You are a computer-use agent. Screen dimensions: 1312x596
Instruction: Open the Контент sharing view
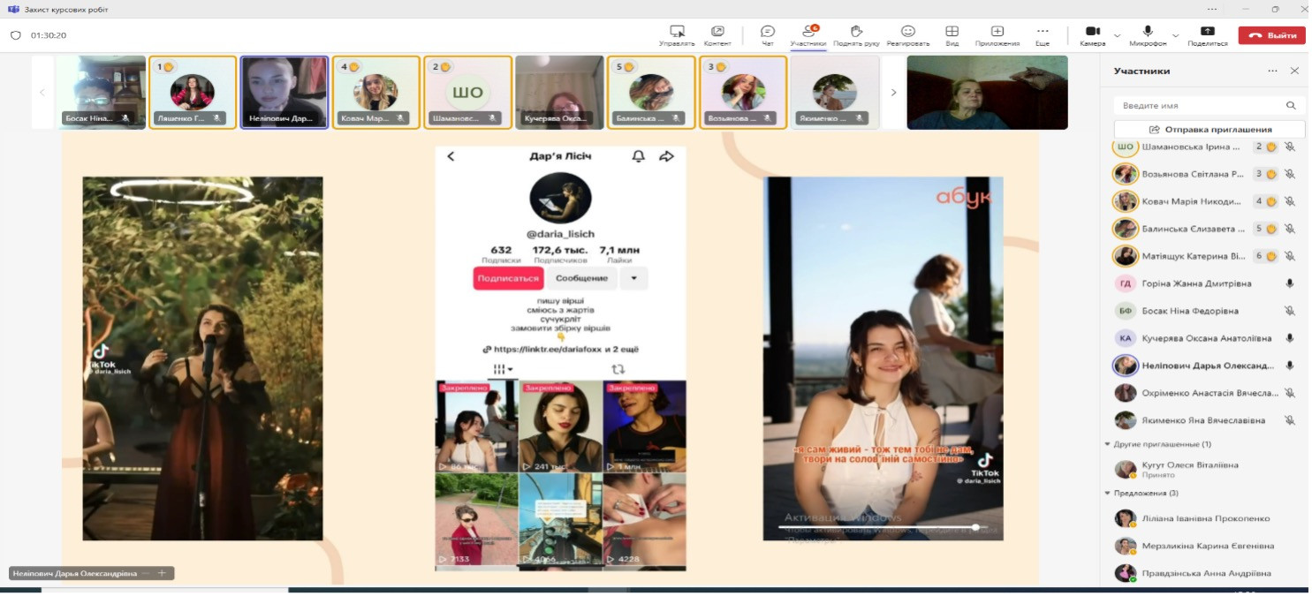pos(717,35)
